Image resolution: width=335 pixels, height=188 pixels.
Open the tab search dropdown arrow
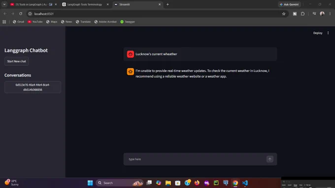click(4, 4)
